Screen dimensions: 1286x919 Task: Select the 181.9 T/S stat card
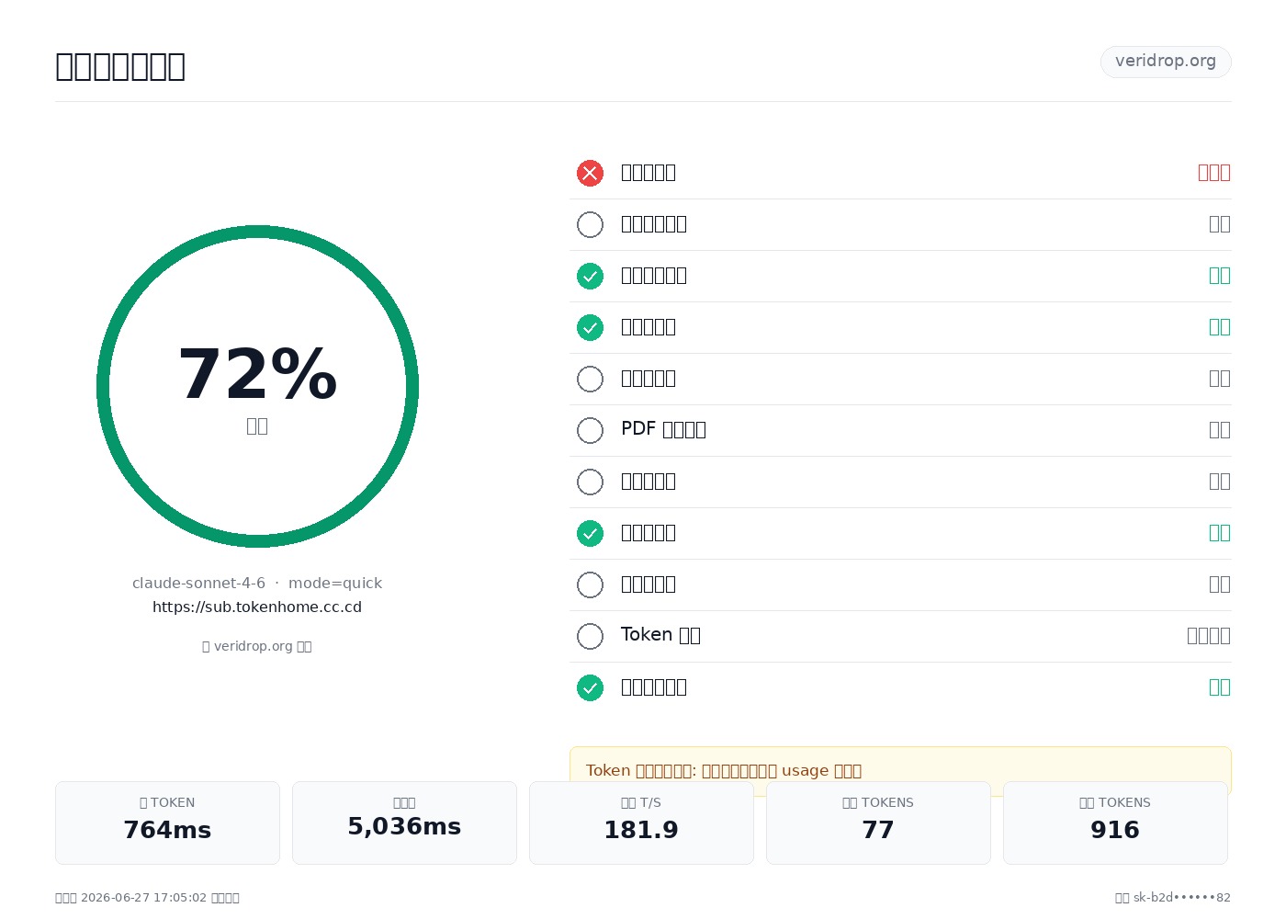click(641, 823)
